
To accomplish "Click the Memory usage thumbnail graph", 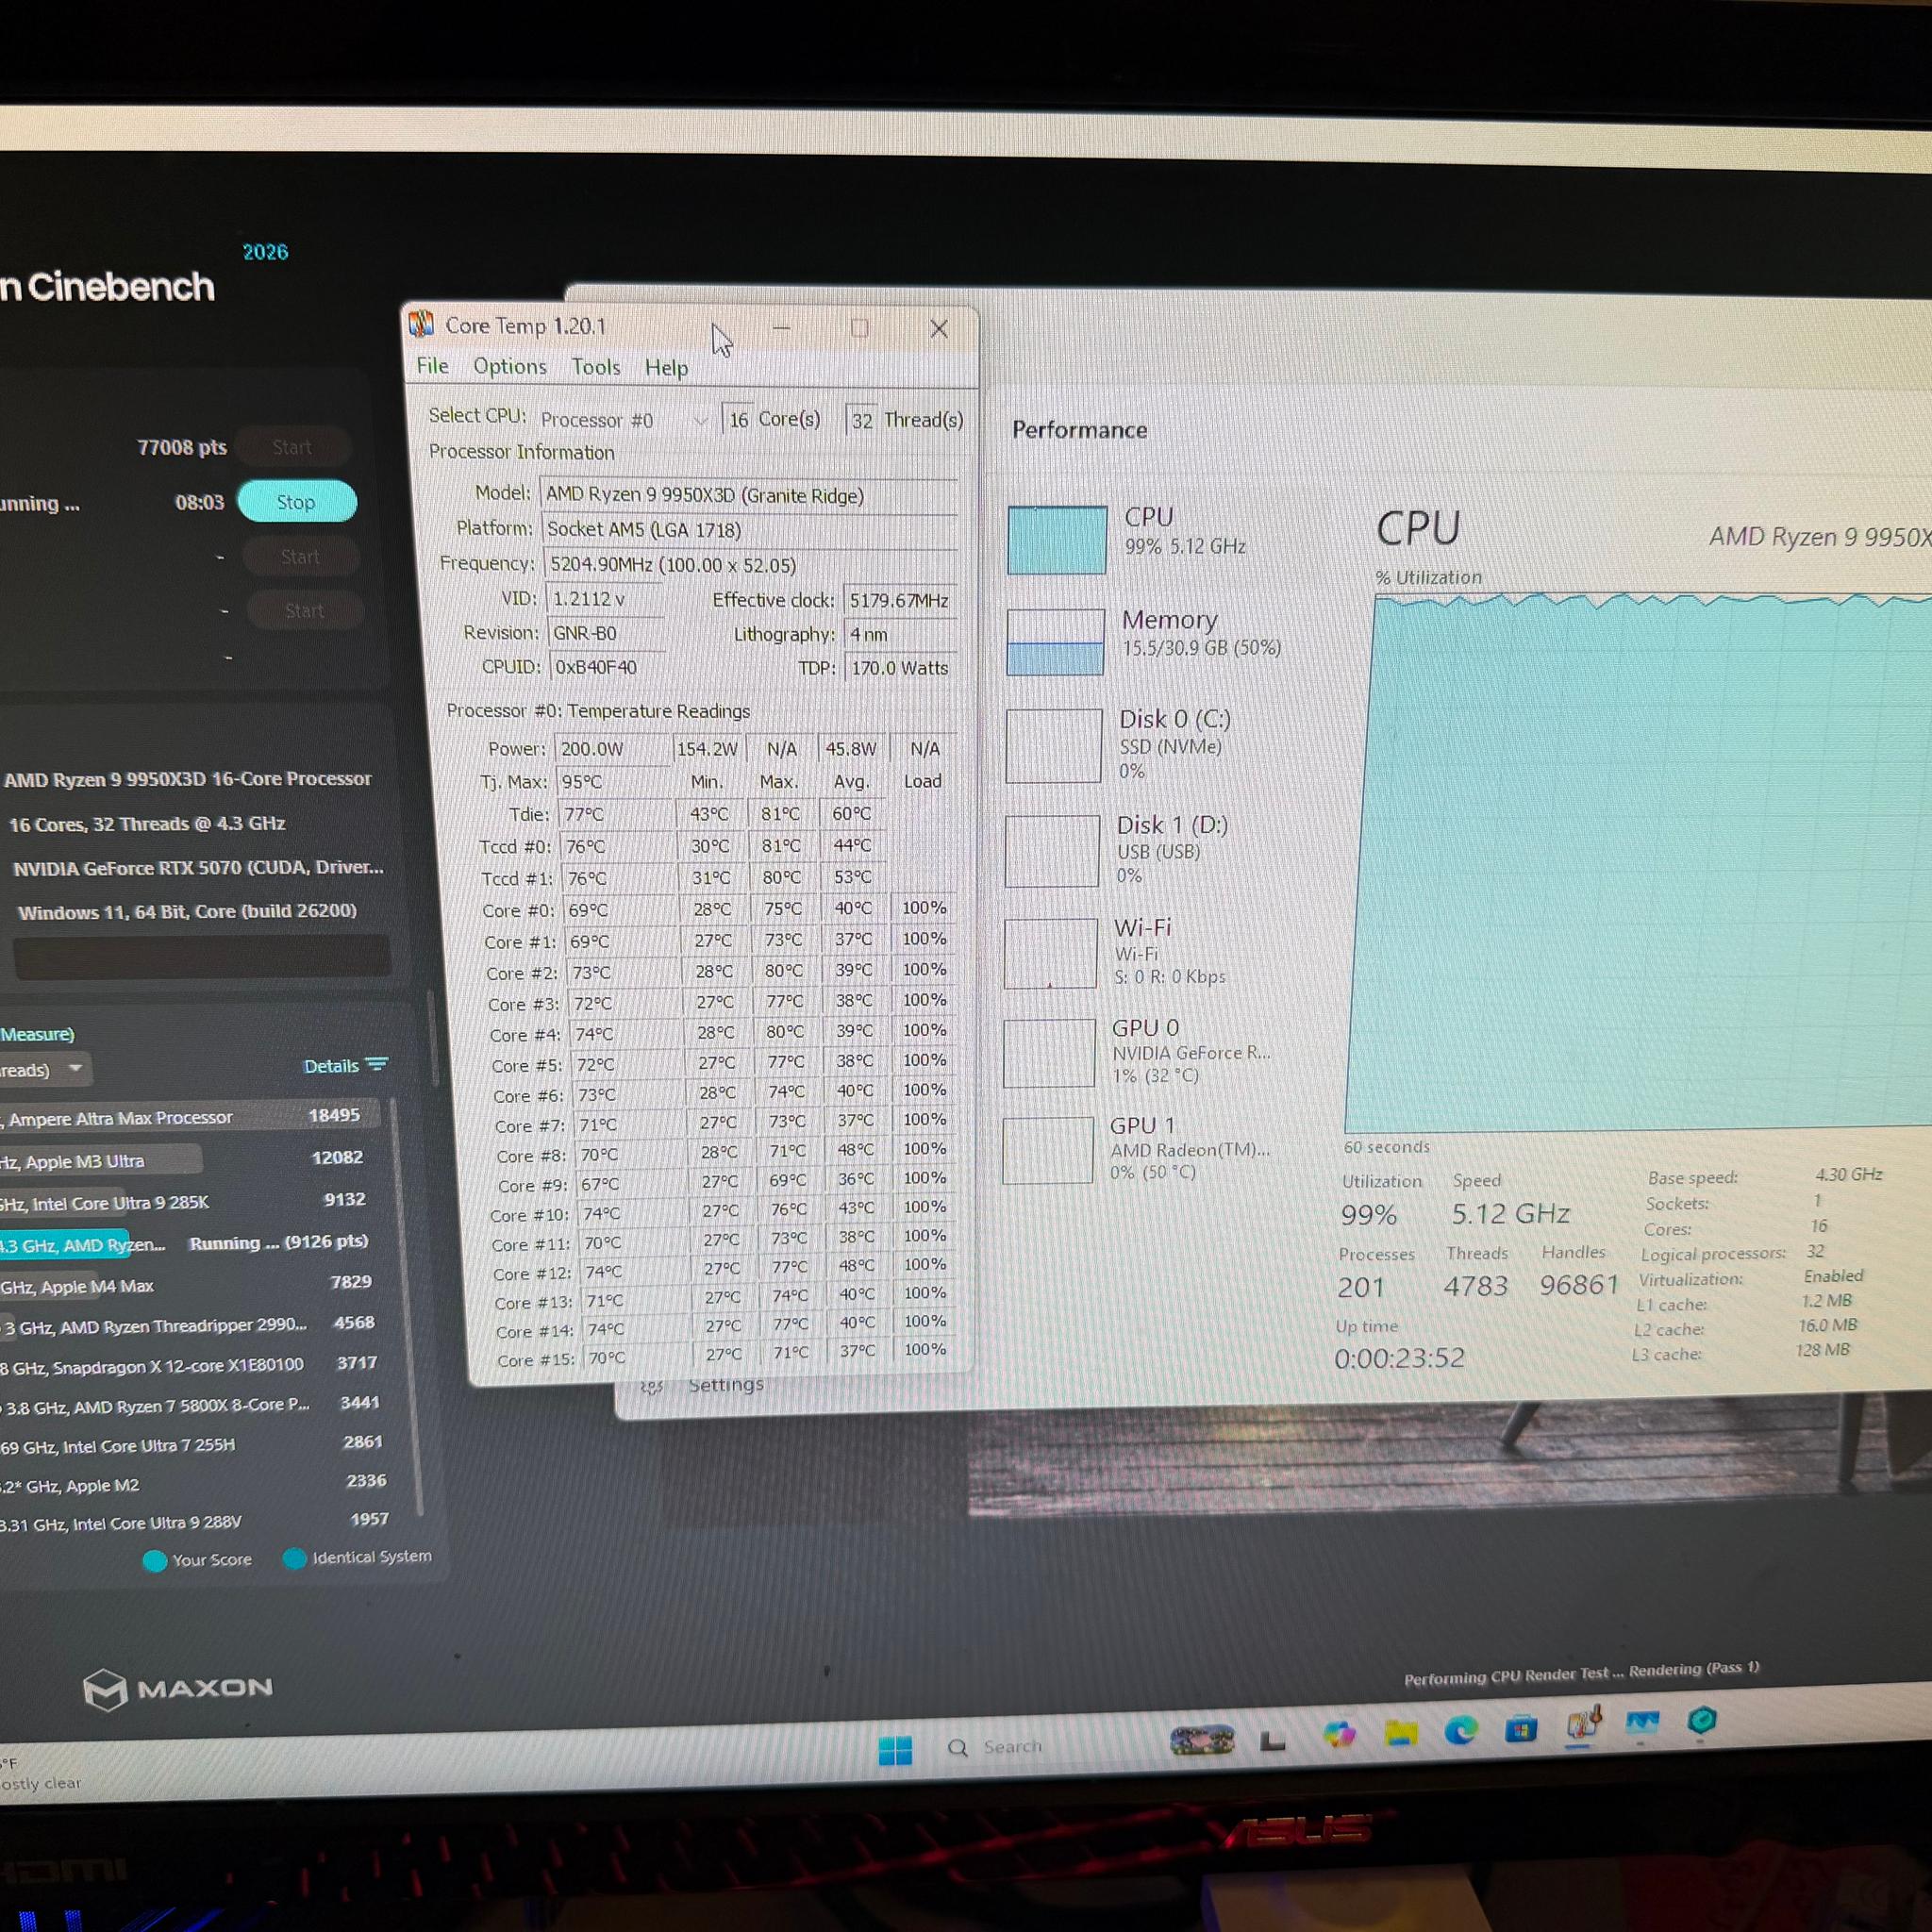I will coord(1055,642).
